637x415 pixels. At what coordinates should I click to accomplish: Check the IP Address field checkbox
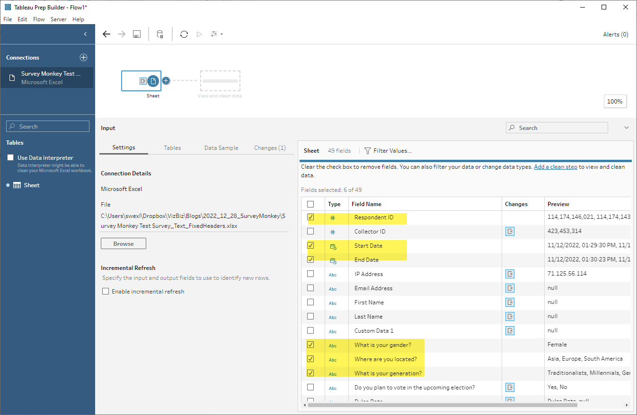[x=310, y=274]
